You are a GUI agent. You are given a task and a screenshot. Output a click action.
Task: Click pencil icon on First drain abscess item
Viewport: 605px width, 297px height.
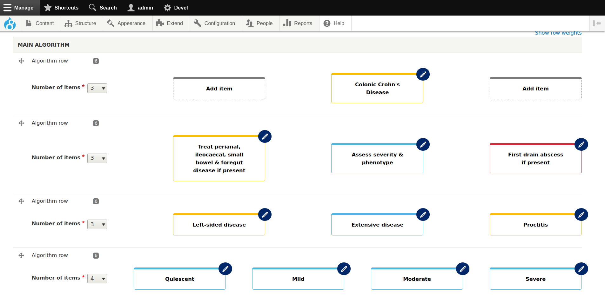[581, 144]
